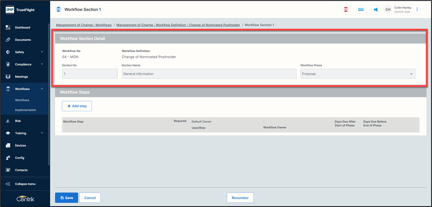The image size is (432, 207).
Task: Open the Config menu item
Action: pos(19,158)
